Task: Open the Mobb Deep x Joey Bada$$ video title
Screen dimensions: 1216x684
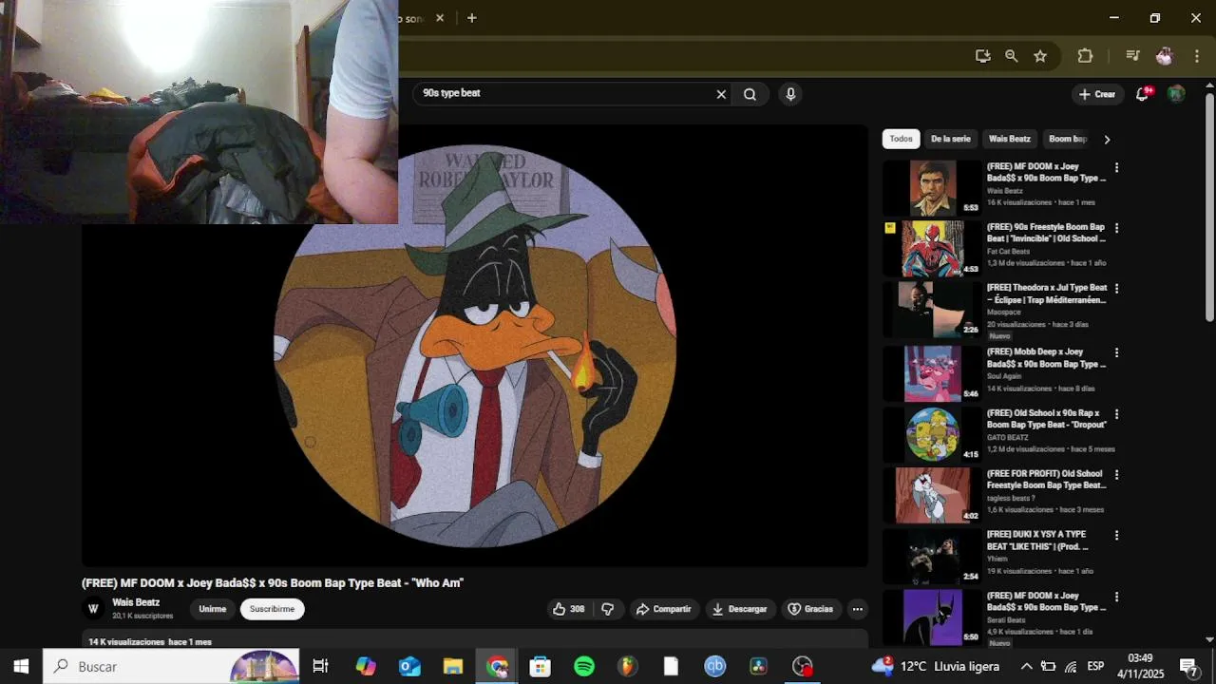Action: tap(1047, 358)
